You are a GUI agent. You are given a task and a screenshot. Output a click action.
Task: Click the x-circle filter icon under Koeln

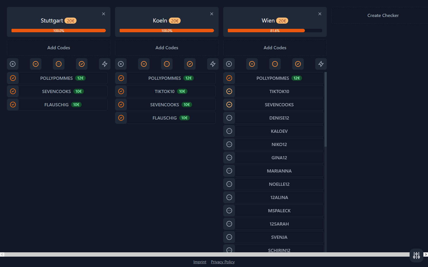point(121,64)
